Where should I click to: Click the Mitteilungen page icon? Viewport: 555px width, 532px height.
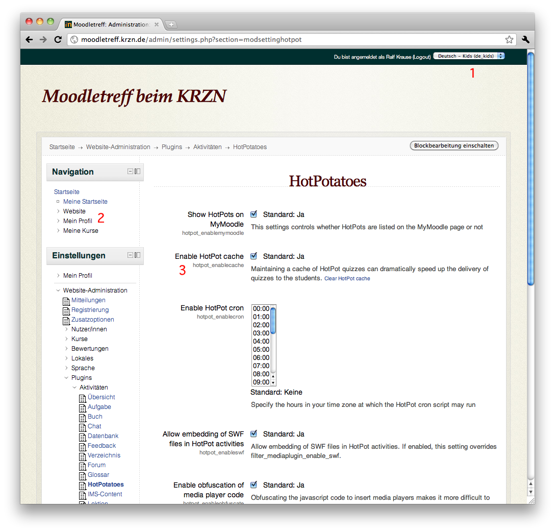pyautogui.click(x=66, y=301)
